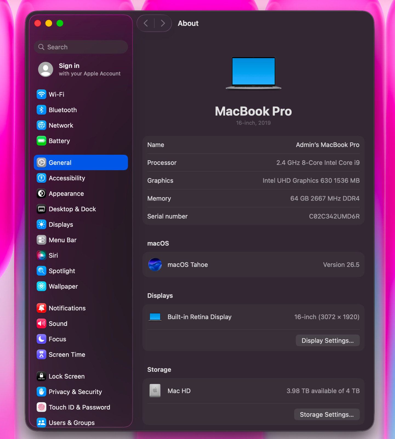Screen dimensions: 395x439
Task: Select the Appearance icon
Action: 41,193
